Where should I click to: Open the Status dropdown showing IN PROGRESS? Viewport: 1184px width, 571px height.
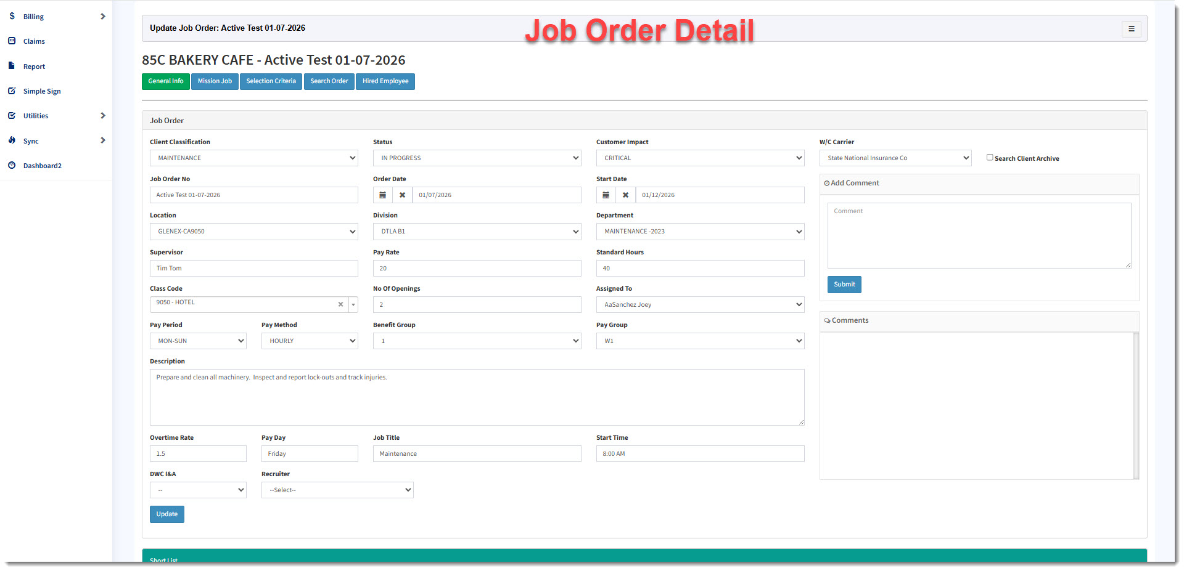click(477, 158)
